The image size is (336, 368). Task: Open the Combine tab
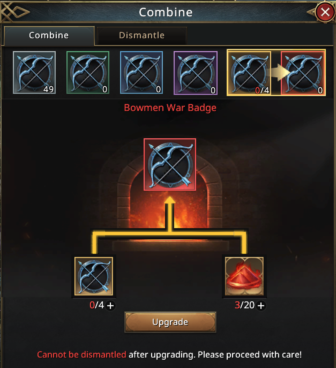(x=49, y=36)
